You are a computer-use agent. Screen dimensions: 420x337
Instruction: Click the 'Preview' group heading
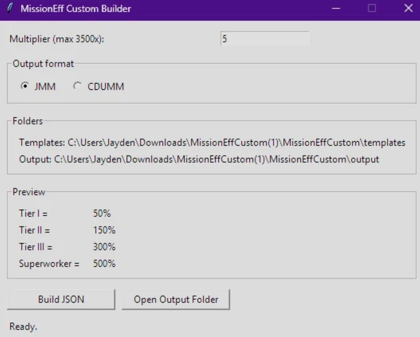[29, 192]
